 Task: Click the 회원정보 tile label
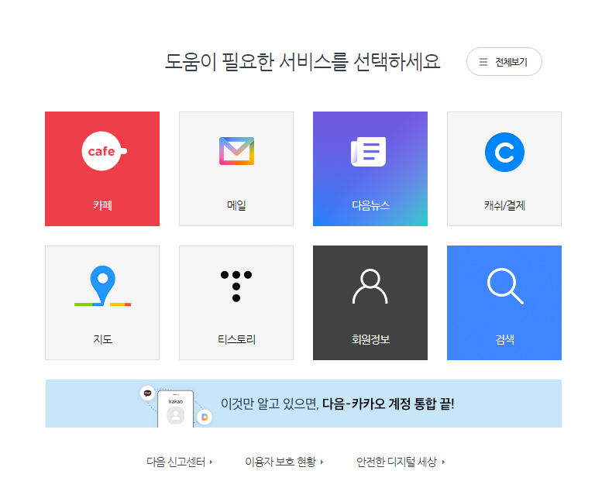click(370, 339)
